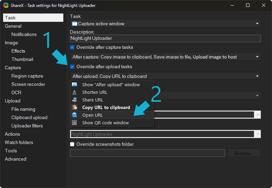Click the Share URL icon
The width and height of the screenshot is (272, 188).
74,100
